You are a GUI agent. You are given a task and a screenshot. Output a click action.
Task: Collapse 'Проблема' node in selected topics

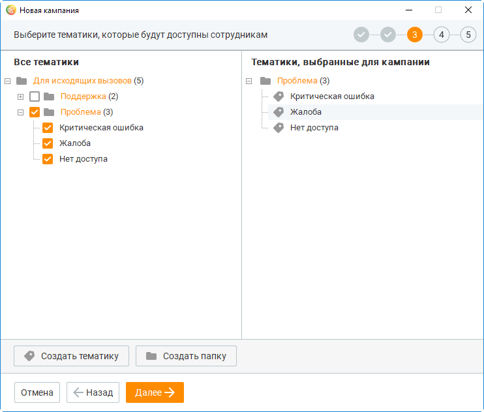[249, 81]
